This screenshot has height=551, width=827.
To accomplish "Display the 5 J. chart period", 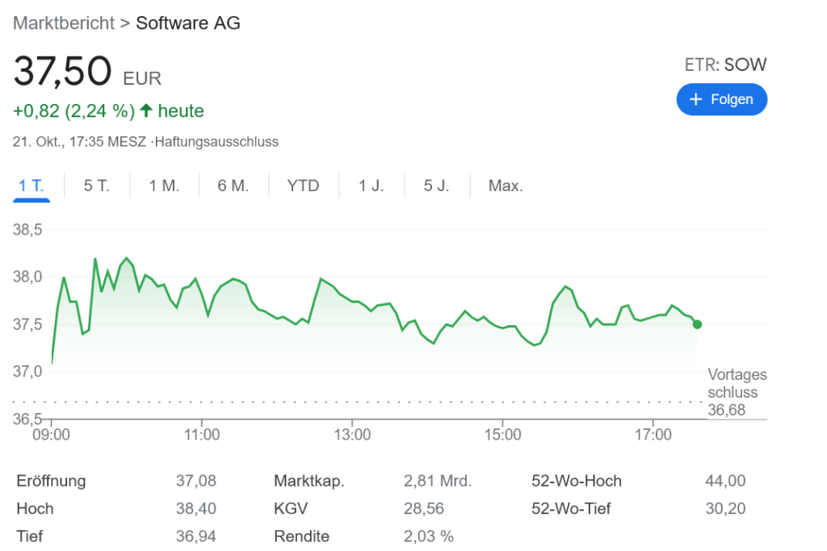I will tap(436, 186).
